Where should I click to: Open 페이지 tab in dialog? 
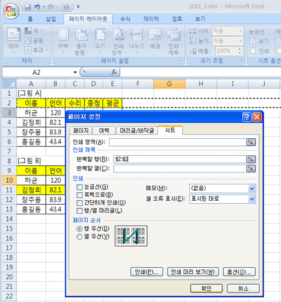click(x=81, y=130)
